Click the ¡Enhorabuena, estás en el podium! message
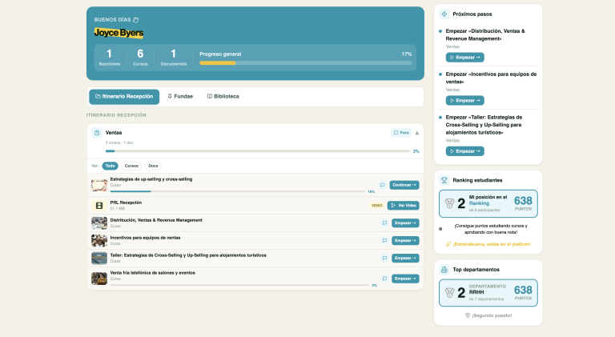The height and width of the screenshot is (337, 615). 488,244
